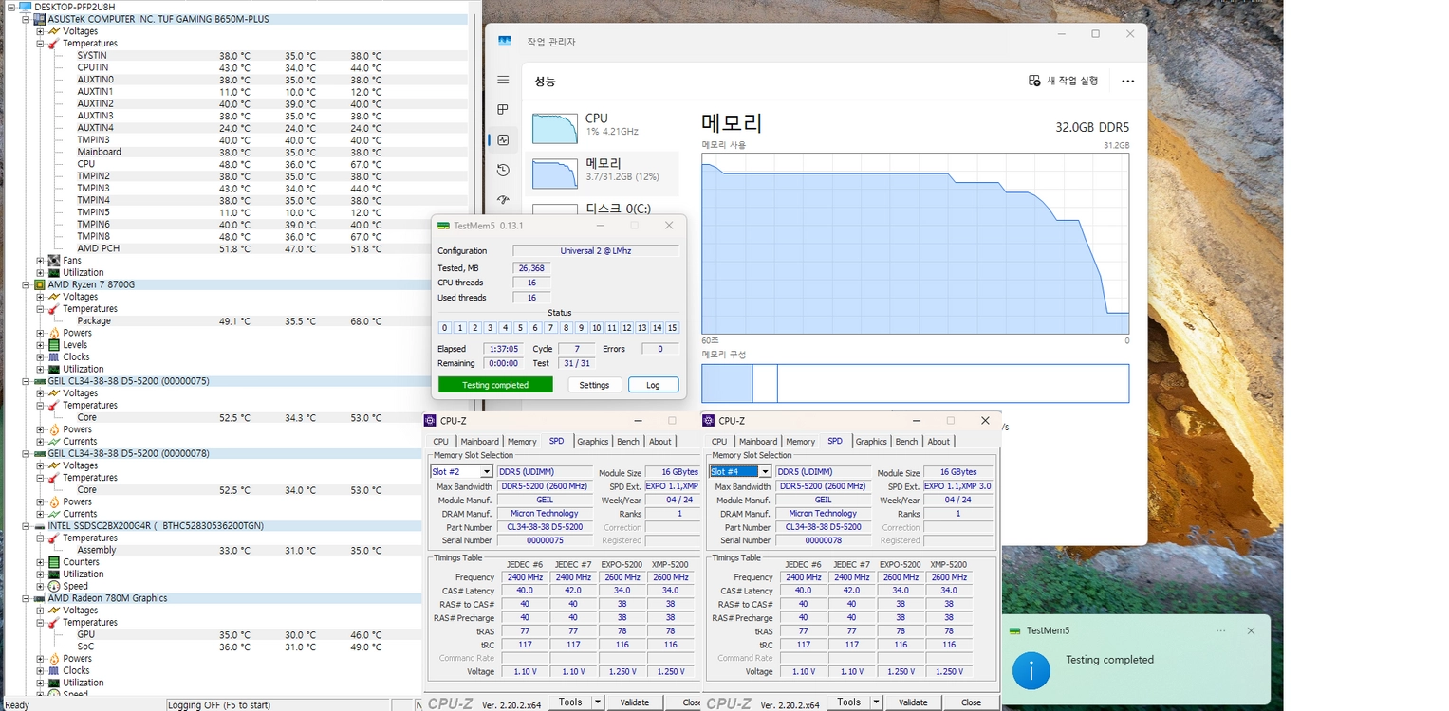This screenshot has height=711, width=1449.
Task: Open Tools dropdown arrow in right CPU-Z
Action: [x=876, y=702]
